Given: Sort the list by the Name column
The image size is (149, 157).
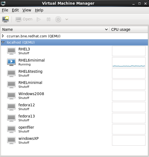Looking at the screenshot, I should click(55, 29).
